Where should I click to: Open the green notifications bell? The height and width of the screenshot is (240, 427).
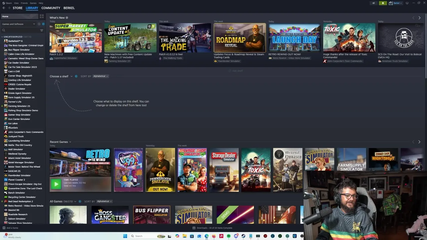(383, 3)
